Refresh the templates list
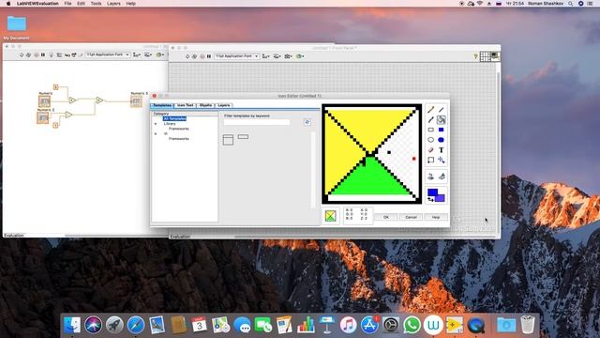Screen dimensions: 600x338 click(x=307, y=122)
